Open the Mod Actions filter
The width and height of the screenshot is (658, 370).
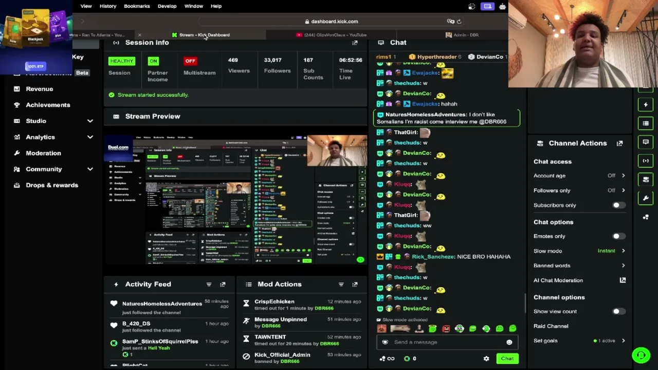click(x=341, y=284)
